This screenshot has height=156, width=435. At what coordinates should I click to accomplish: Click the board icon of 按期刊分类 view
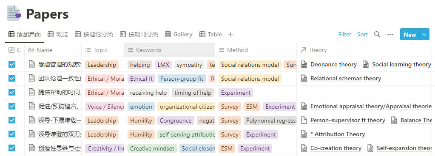point(122,34)
